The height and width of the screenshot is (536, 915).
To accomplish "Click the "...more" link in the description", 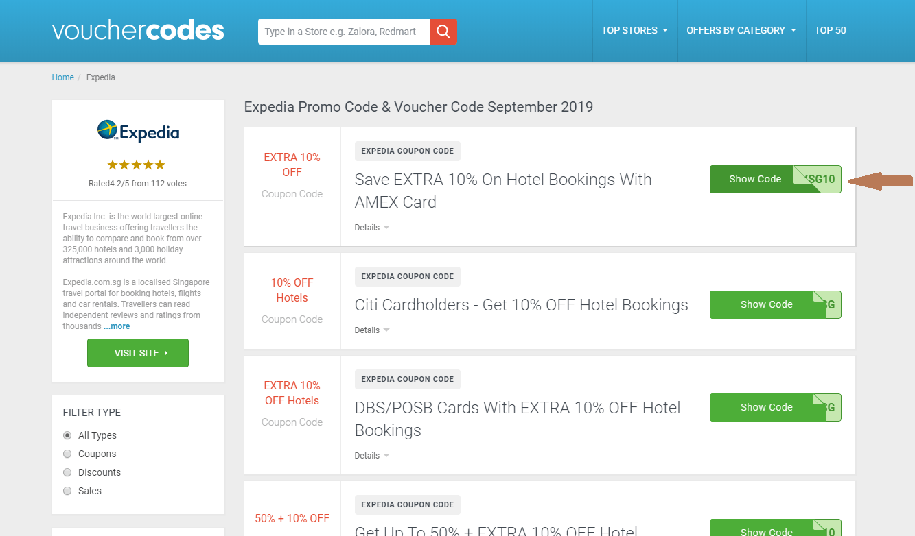I will click(x=117, y=326).
